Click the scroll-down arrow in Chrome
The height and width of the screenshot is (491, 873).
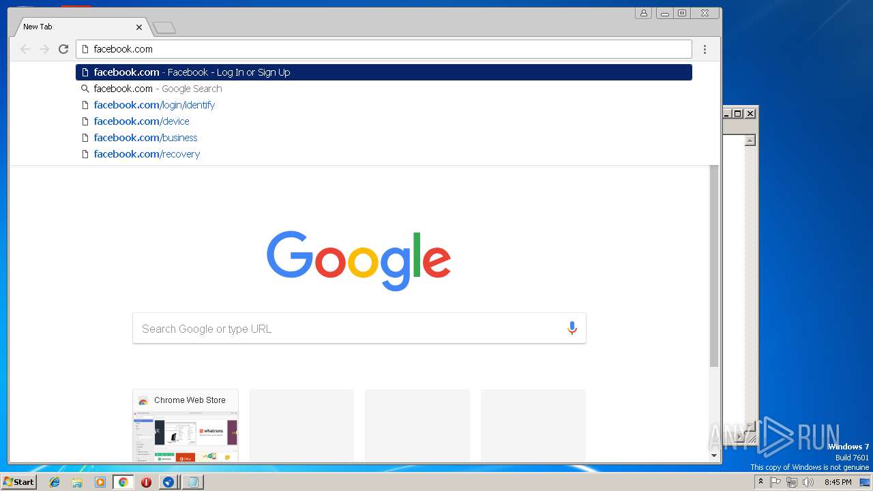[714, 456]
